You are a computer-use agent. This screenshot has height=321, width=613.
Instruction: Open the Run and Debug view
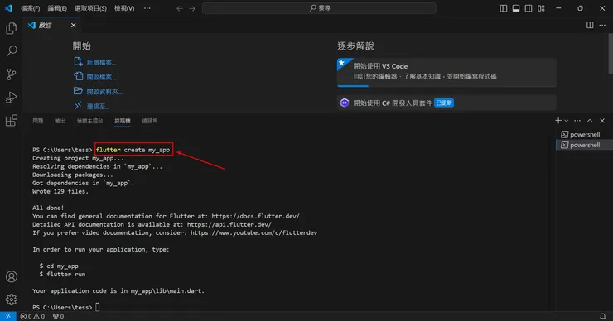12,98
